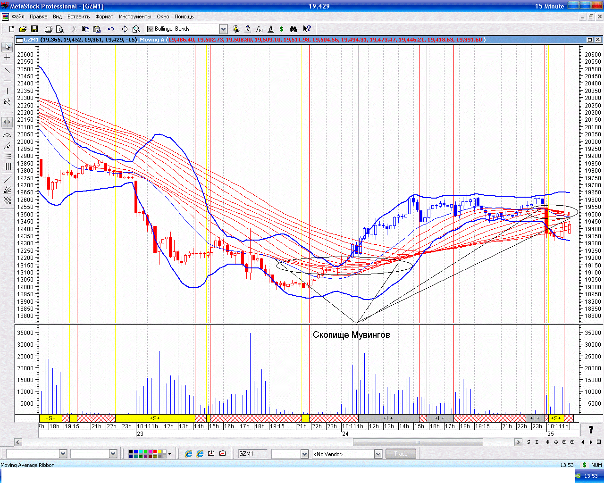Open the Формат menu

[104, 17]
